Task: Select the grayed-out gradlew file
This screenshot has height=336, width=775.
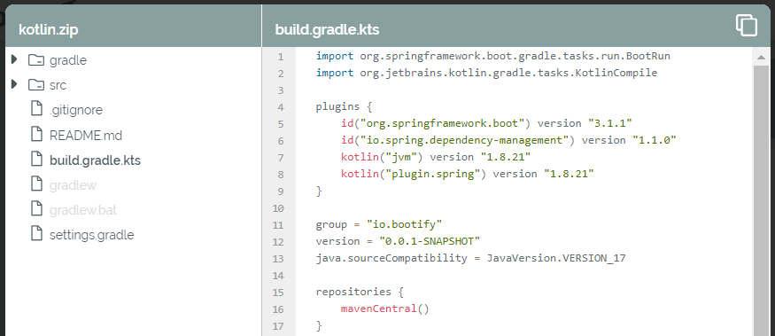Action: point(73,185)
